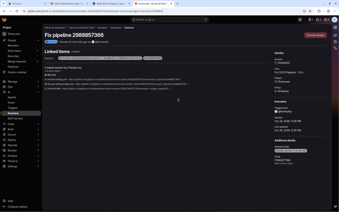
Task: Expand the Deploy menu
Action: pos(38,140)
